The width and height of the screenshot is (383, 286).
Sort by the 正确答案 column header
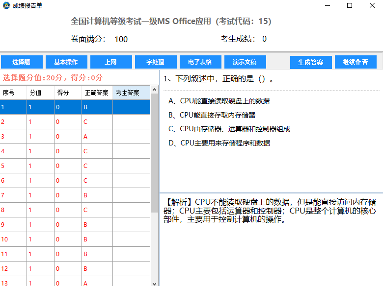[97, 93]
